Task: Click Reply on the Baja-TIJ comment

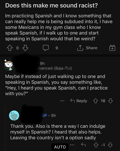Action: pos(78,101)
